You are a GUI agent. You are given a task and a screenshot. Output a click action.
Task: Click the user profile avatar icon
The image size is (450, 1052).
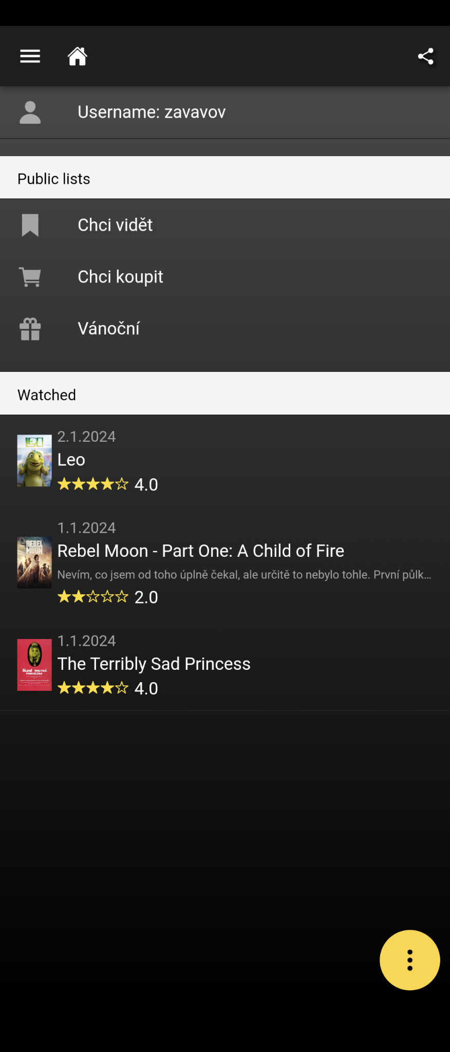pos(30,112)
